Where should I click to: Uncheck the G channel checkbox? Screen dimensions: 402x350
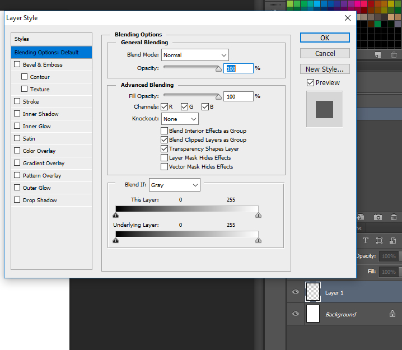pyautogui.click(x=184, y=106)
